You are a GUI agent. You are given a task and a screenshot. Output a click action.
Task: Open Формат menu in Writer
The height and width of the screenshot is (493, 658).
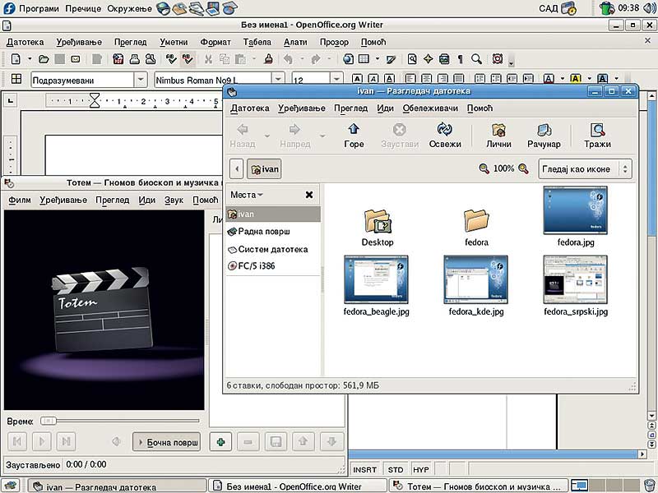[x=215, y=42]
